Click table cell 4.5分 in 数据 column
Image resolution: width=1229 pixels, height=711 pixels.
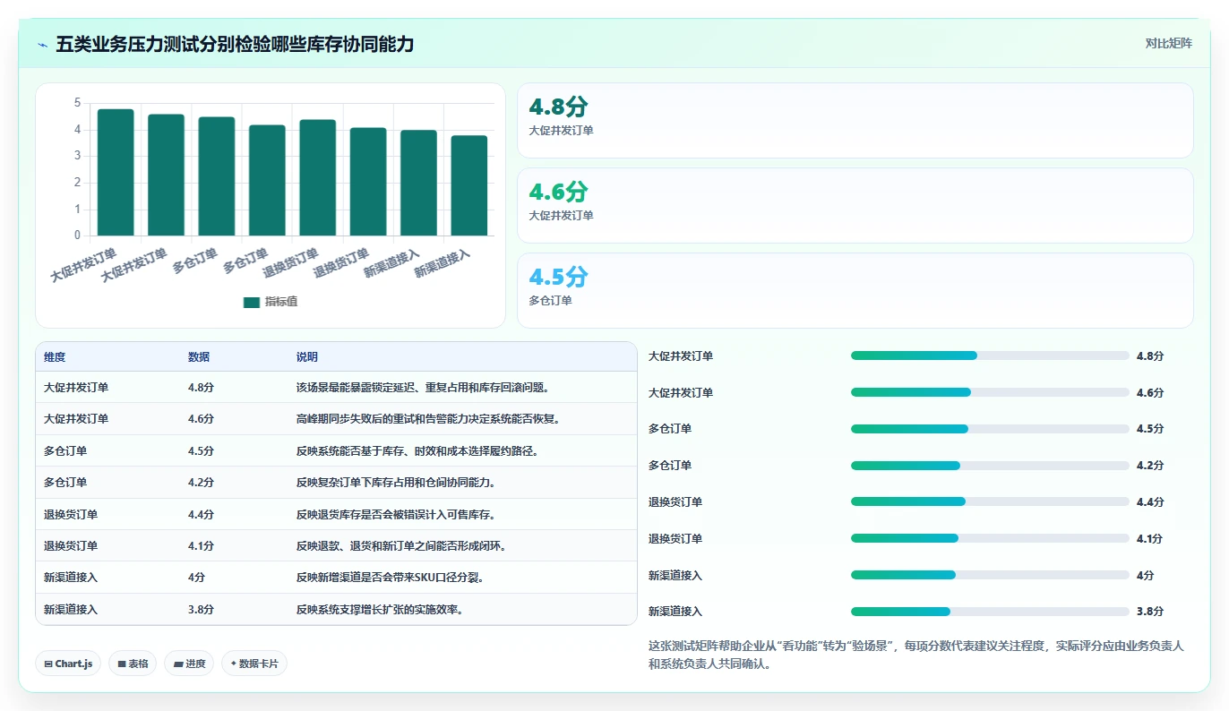tap(201, 450)
